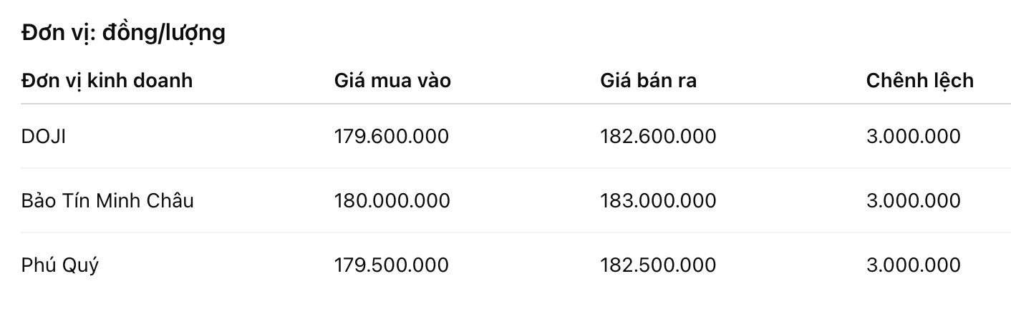This screenshot has width=1011, height=329.
Task: Click the 'Đơn vị kinh doanh' column header
Action: point(107,80)
